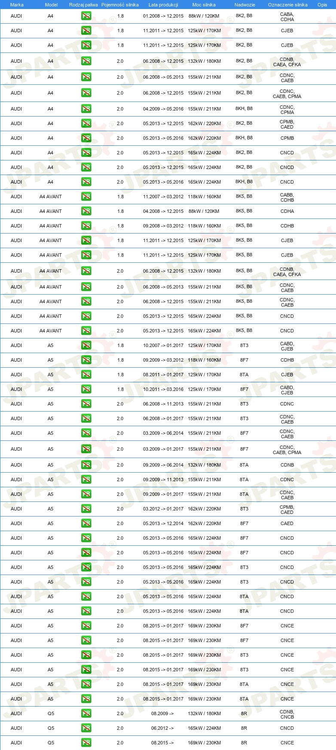Viewport: 336px width, 750px height.
Task: Select fuel icon in Q5 169kW/230KM row
Action: tap(86, 743)
